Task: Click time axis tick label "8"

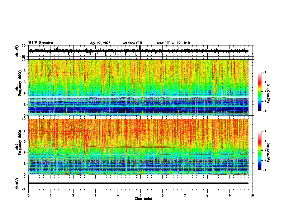Action: pyautogui.click(x=207, y=195)
